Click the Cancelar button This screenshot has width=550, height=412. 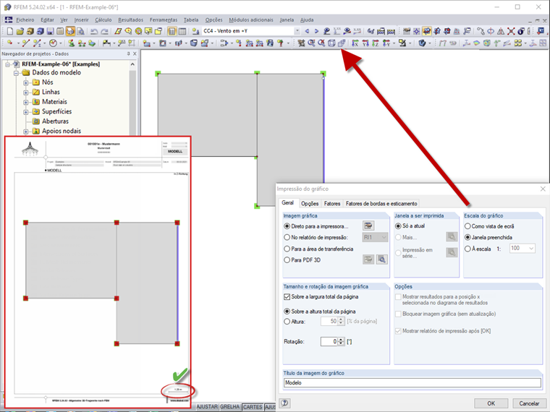pos(529,403)
